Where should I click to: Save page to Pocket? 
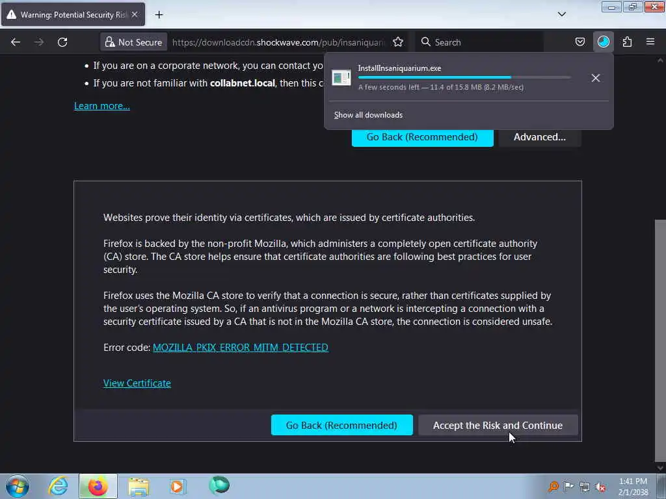580,42
